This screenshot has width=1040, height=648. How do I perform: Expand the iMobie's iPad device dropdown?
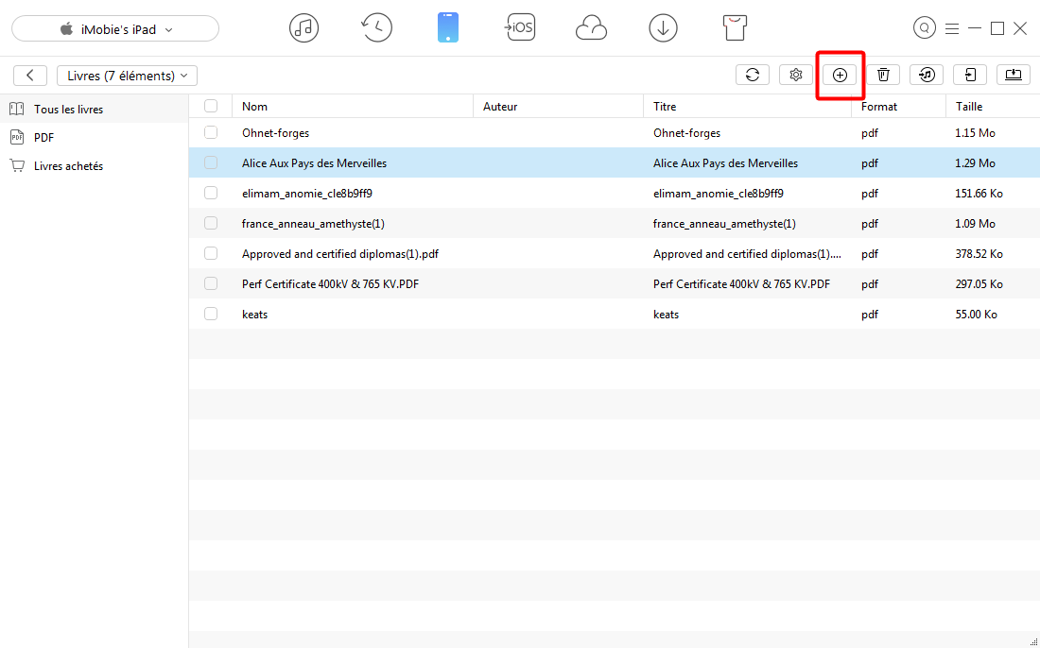click(115, 28)
